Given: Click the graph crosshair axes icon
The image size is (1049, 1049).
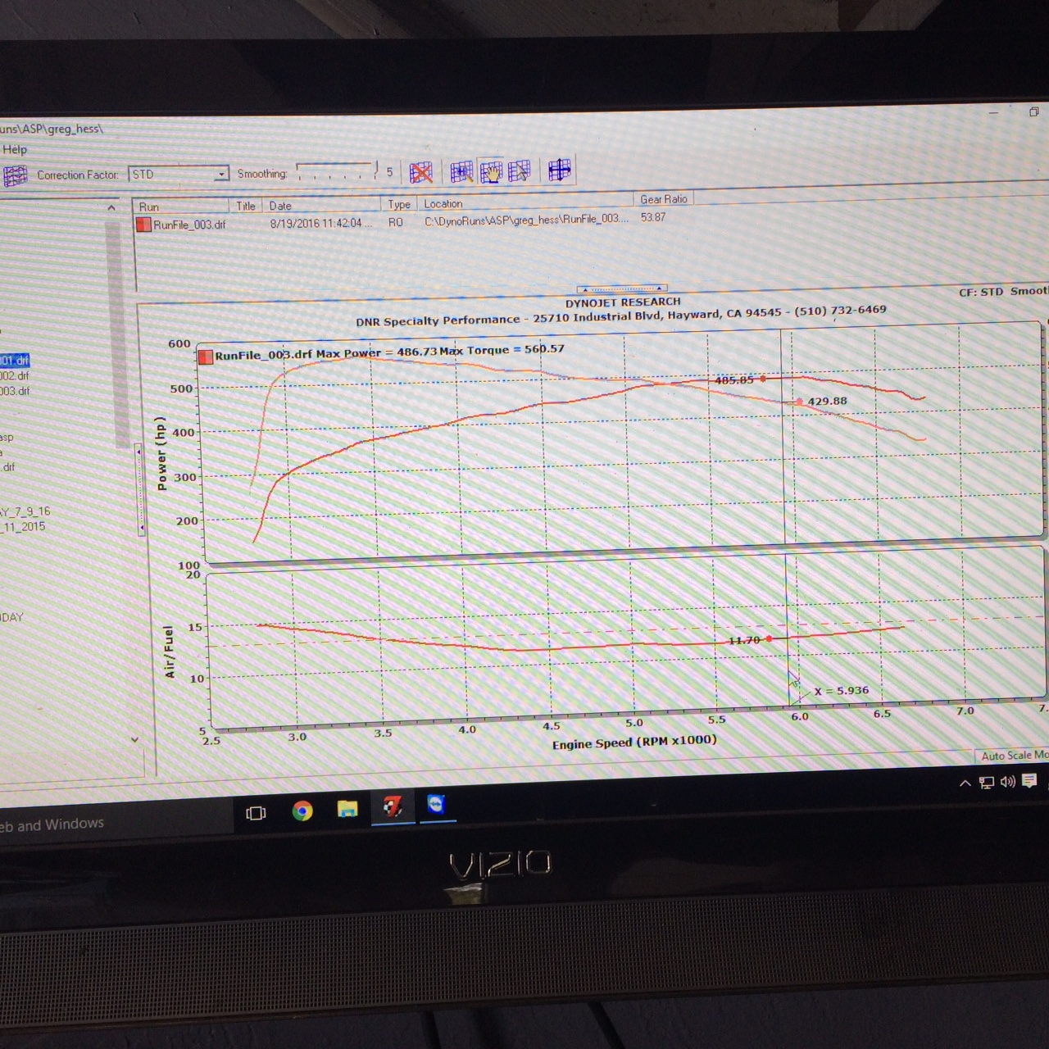Looking at the screenshot, I should pyautogui.click(x=560, y=170).
